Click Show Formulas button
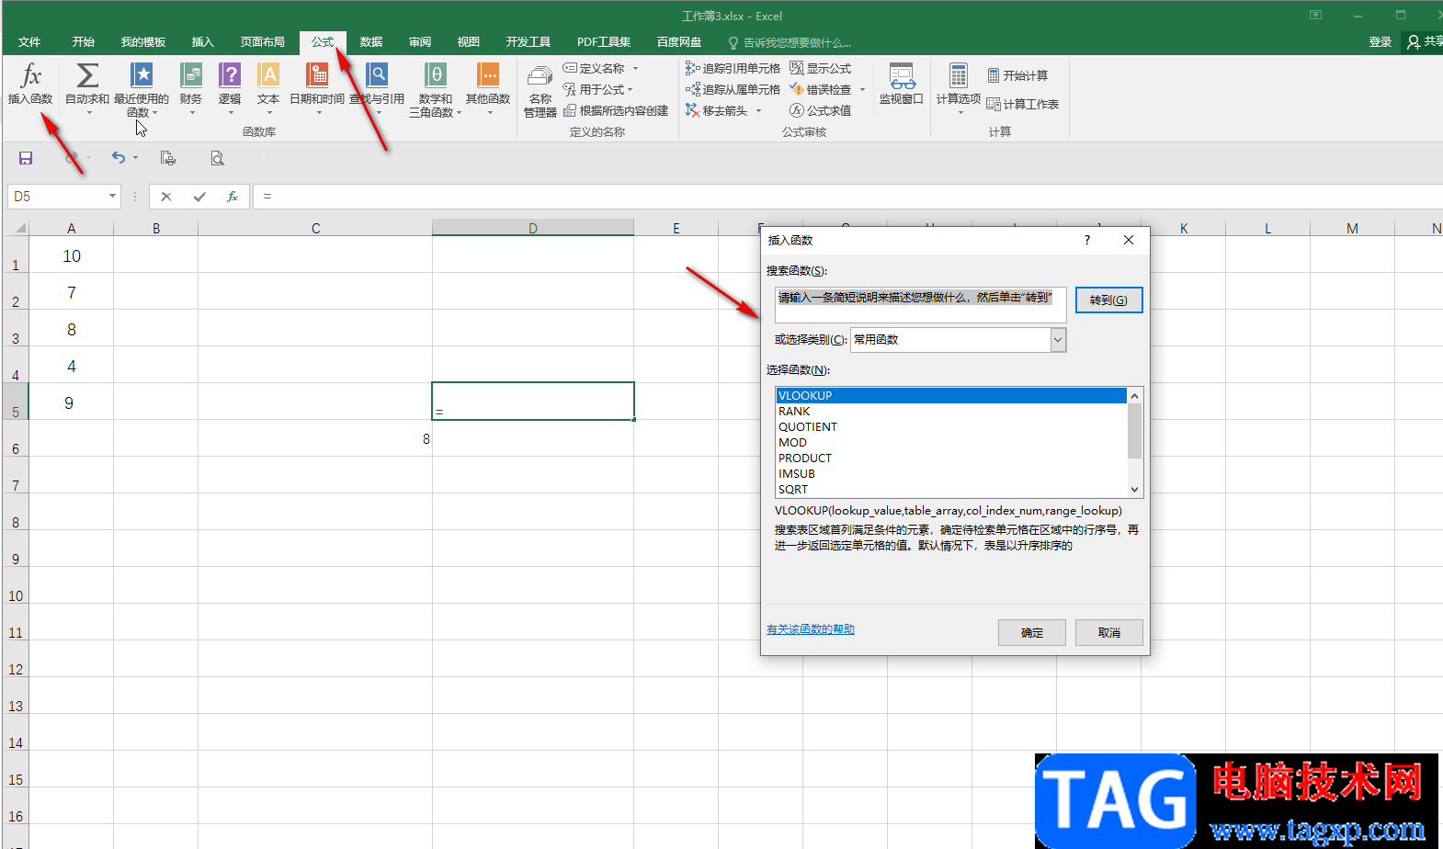The image size is (1443, 849). point(821,68)
